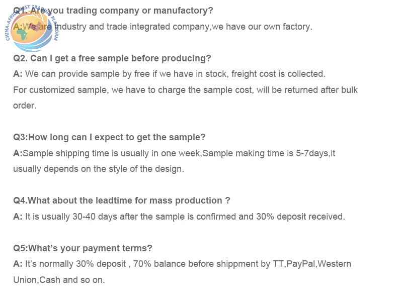
Task: Click the Q1 trading company or manufactory heading
Action: [x=113, y=11]
